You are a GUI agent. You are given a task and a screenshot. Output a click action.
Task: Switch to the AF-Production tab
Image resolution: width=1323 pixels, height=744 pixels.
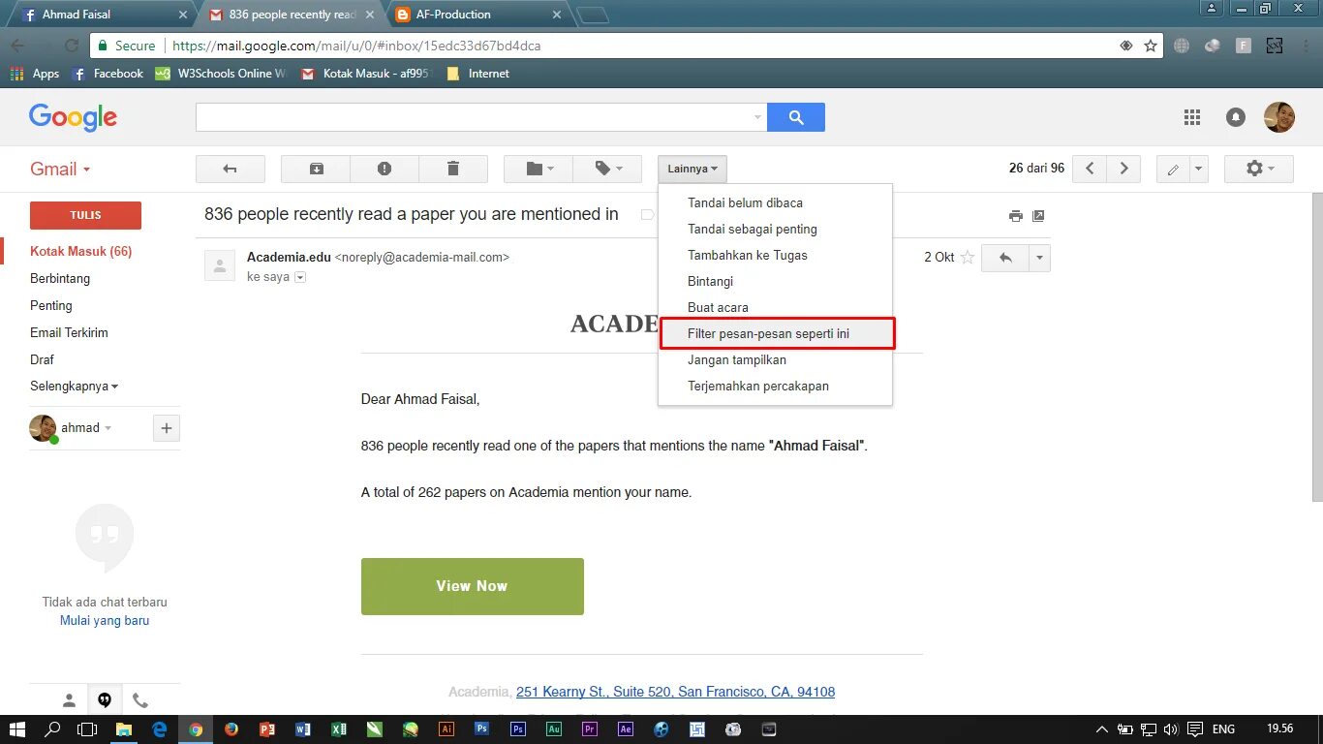(x=478, y=15)
